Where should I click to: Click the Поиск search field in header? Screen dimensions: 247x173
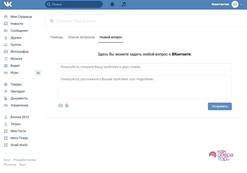tap(74, 4)
